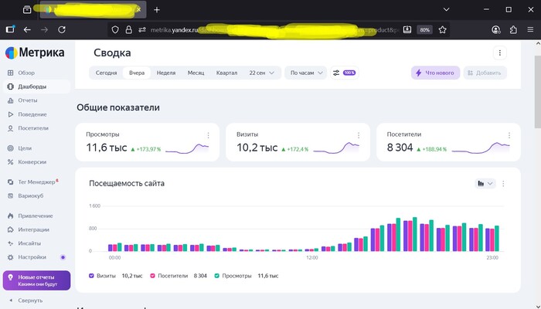The height and width of the screenshot is (309, 541).
Task: Open the Просмотры widget options menu
Action: tap(208, 135)
